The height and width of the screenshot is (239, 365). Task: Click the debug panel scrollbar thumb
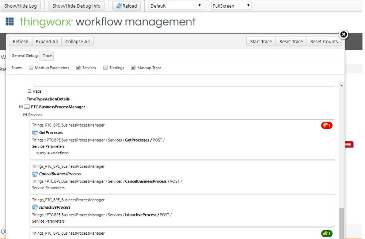click(342, 223)
